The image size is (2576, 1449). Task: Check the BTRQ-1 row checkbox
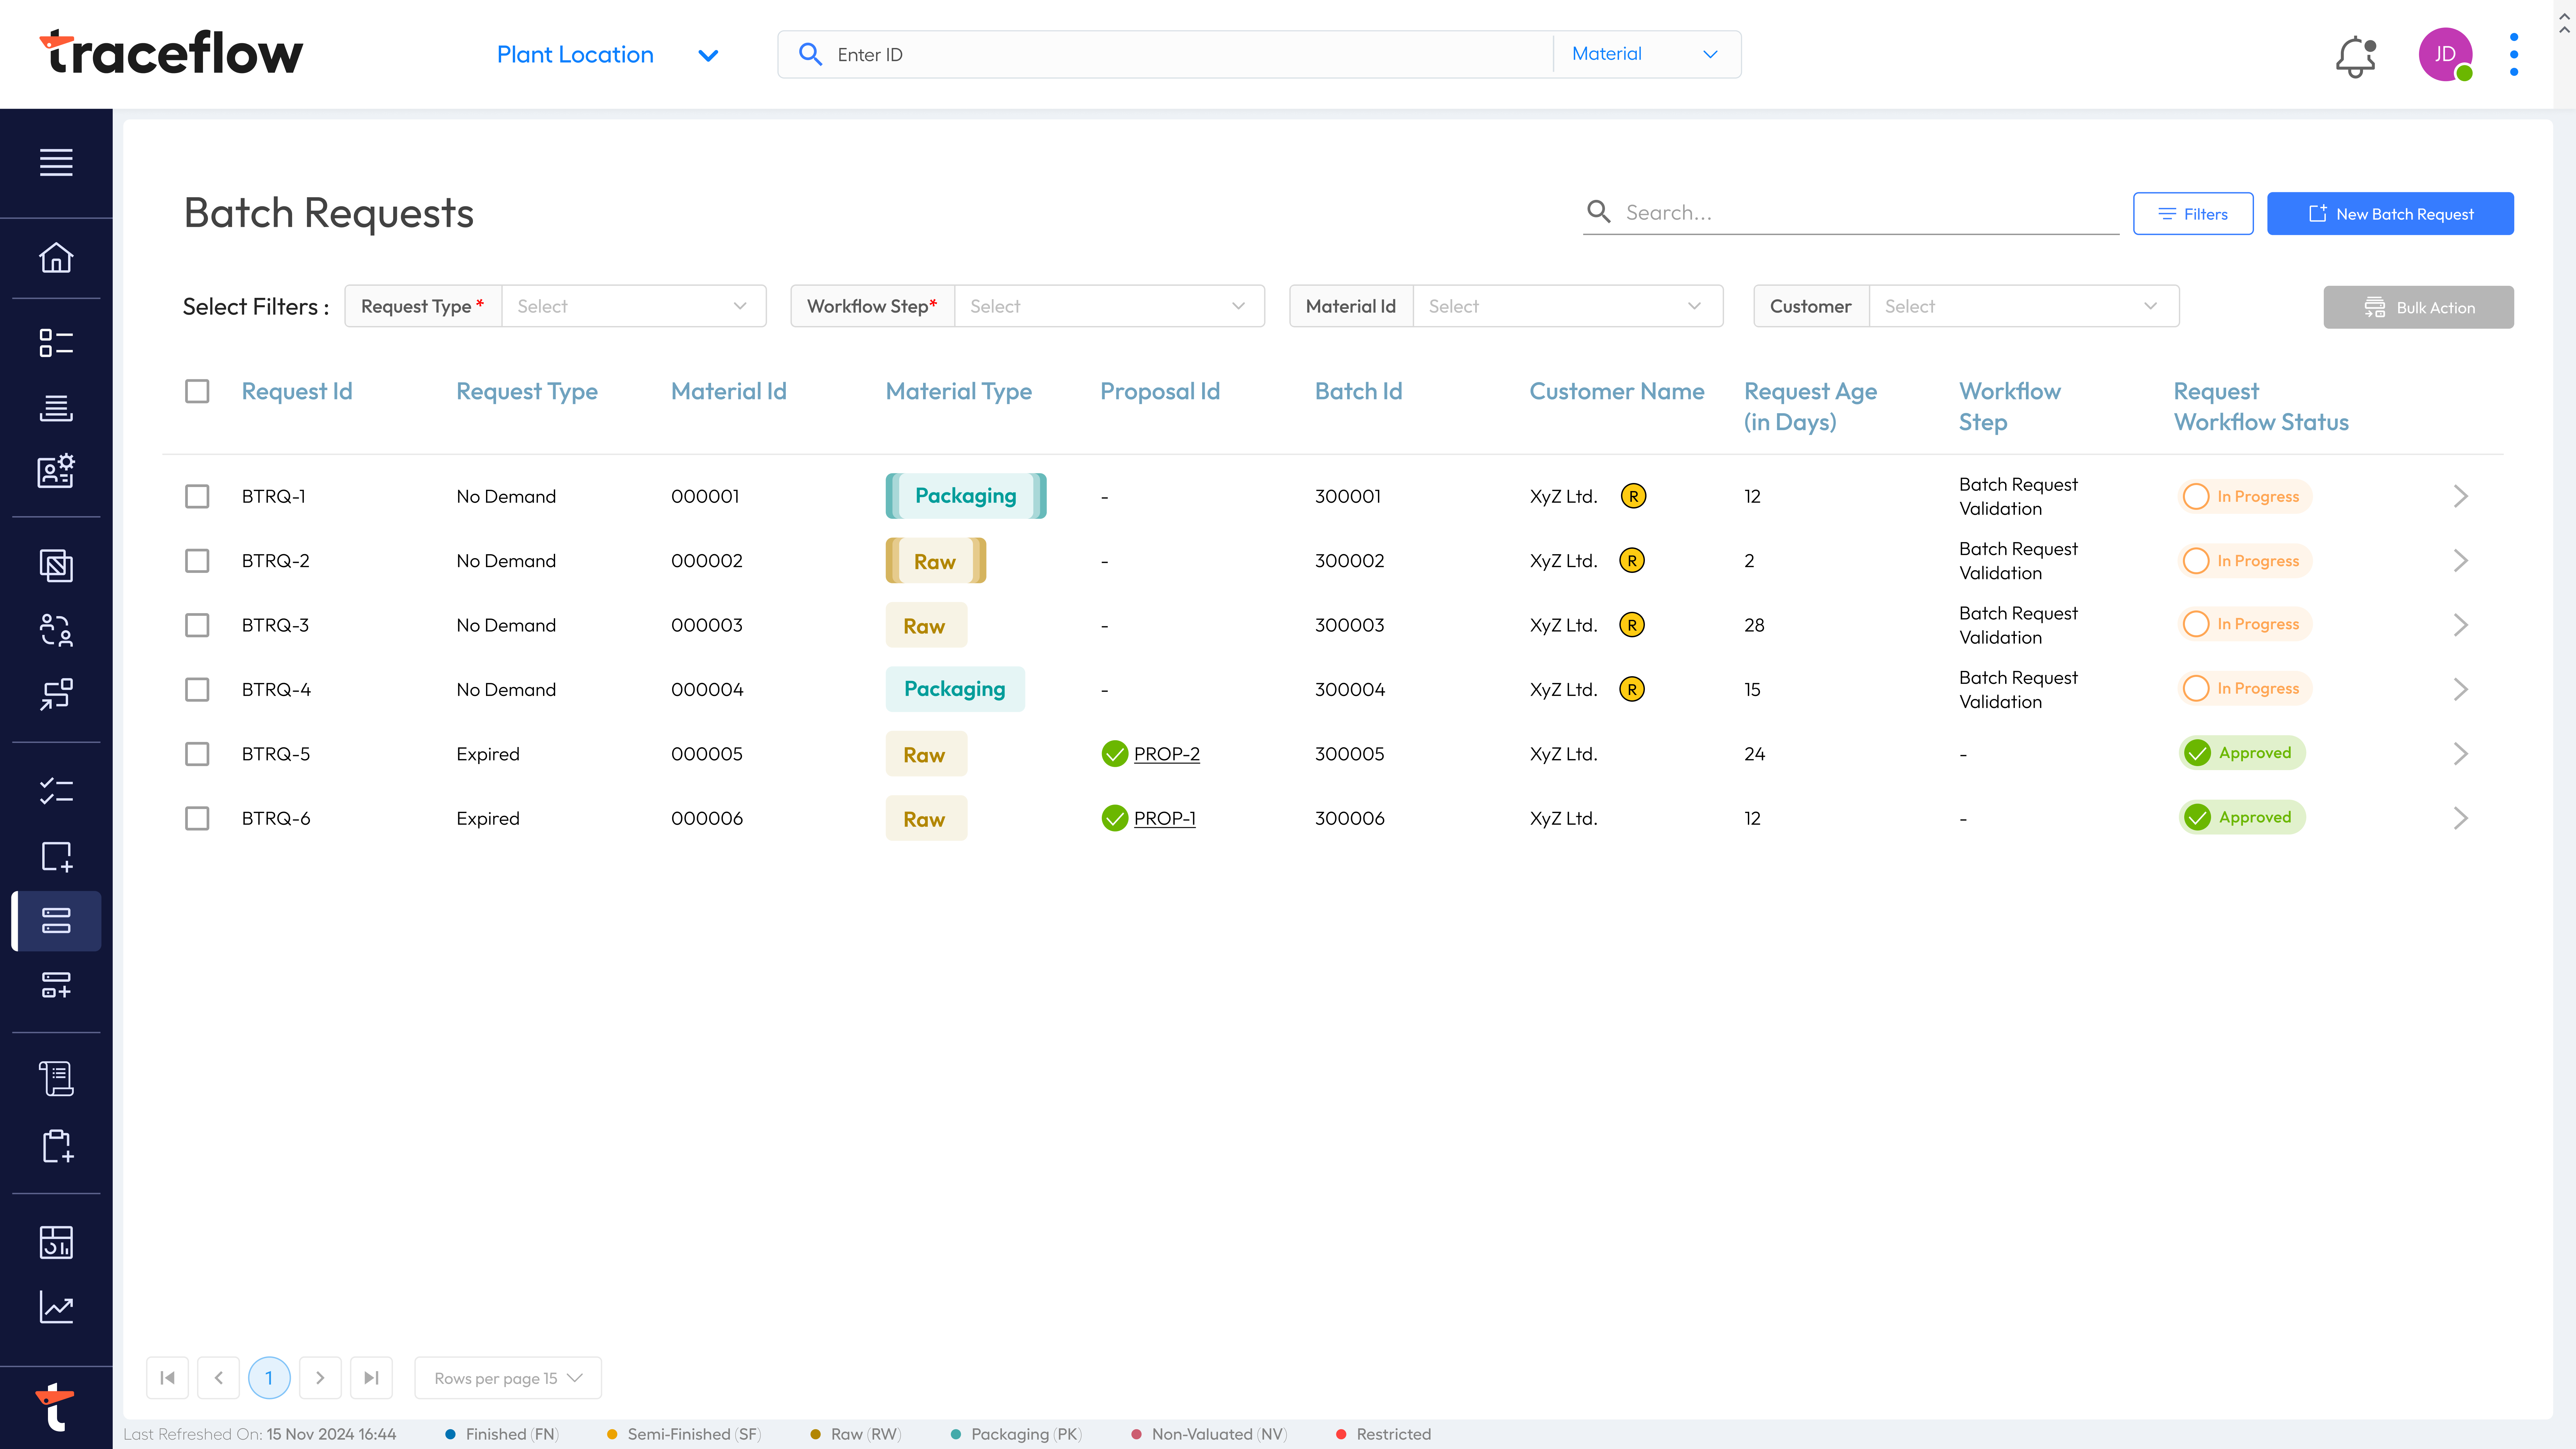click(x=197, y=496)
